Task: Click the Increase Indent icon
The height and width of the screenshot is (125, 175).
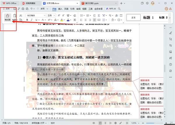Action: tap(99, 16)
